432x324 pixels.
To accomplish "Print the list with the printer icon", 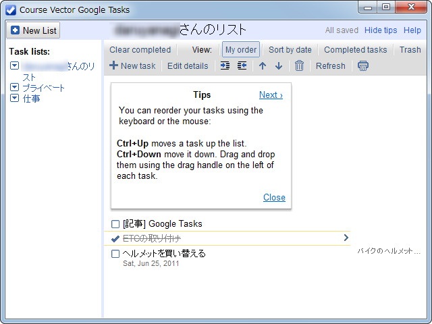I will coord(363,66).
